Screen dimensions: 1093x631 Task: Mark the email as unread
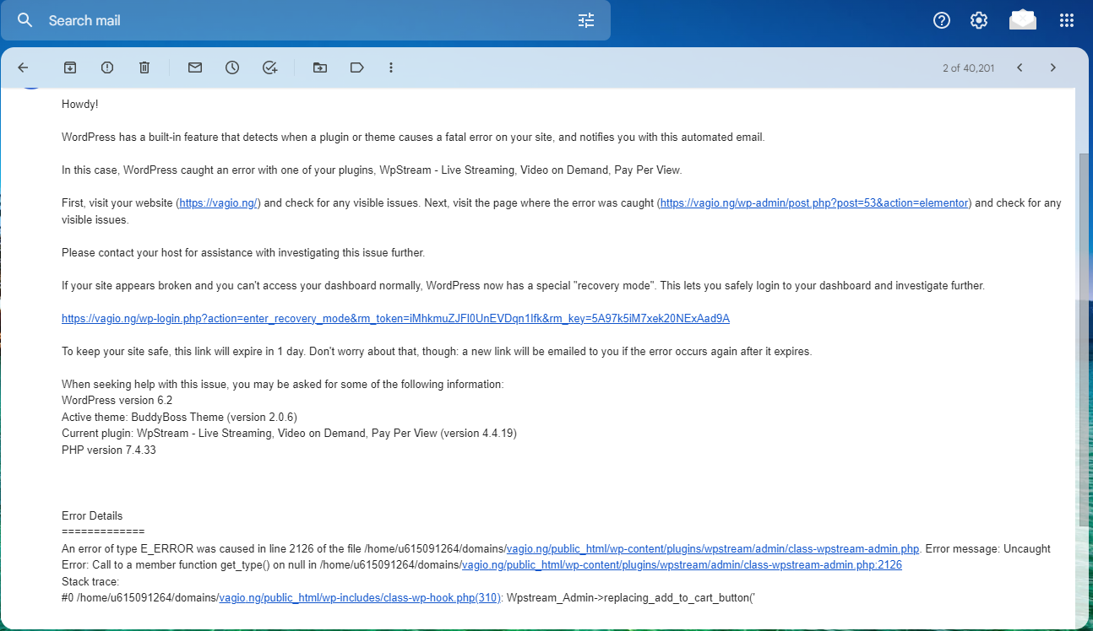[194, 67]
